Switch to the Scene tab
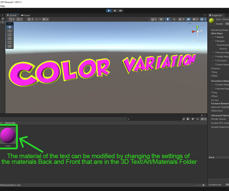Image resolution: width=229 pixels, height=191 pixels. pyautogui.click(x=12, y=15)
